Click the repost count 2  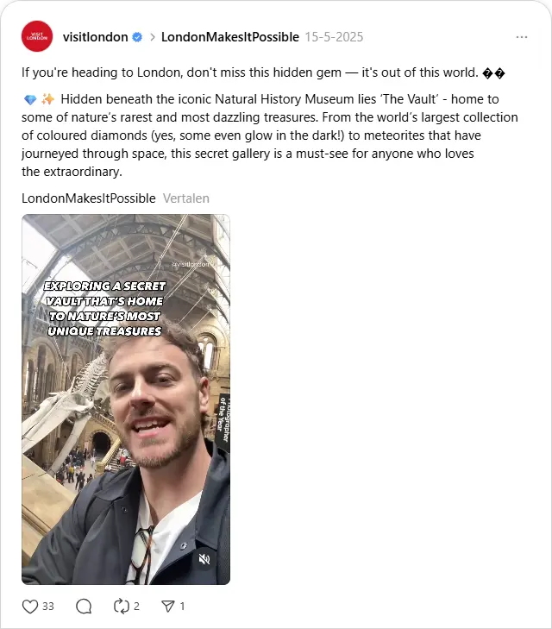point(136,606)
